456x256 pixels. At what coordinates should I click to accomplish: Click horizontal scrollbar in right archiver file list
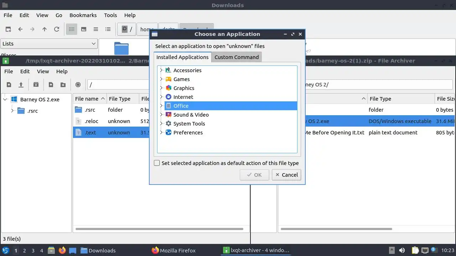pos(336,229)
